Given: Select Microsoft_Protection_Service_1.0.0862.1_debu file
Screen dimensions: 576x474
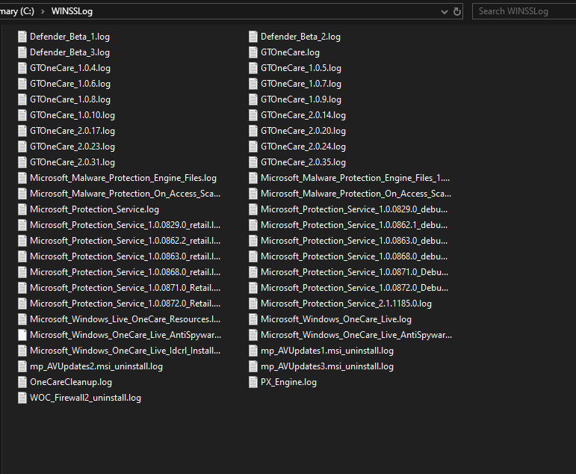Looking at the screenshot, I should point(348,225).
